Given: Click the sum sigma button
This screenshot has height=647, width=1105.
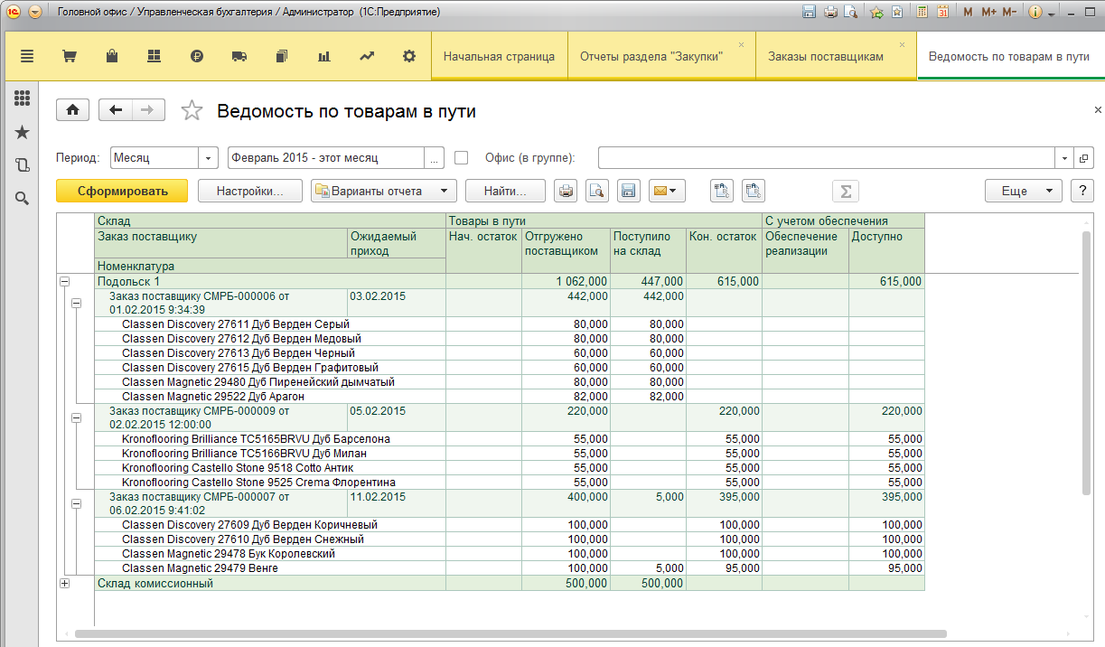Looking at the screenshot, I should (846, 191).
